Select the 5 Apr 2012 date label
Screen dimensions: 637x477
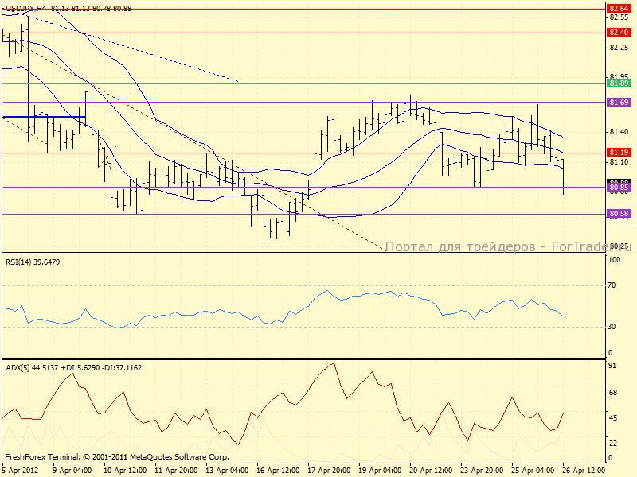point(21,471)
